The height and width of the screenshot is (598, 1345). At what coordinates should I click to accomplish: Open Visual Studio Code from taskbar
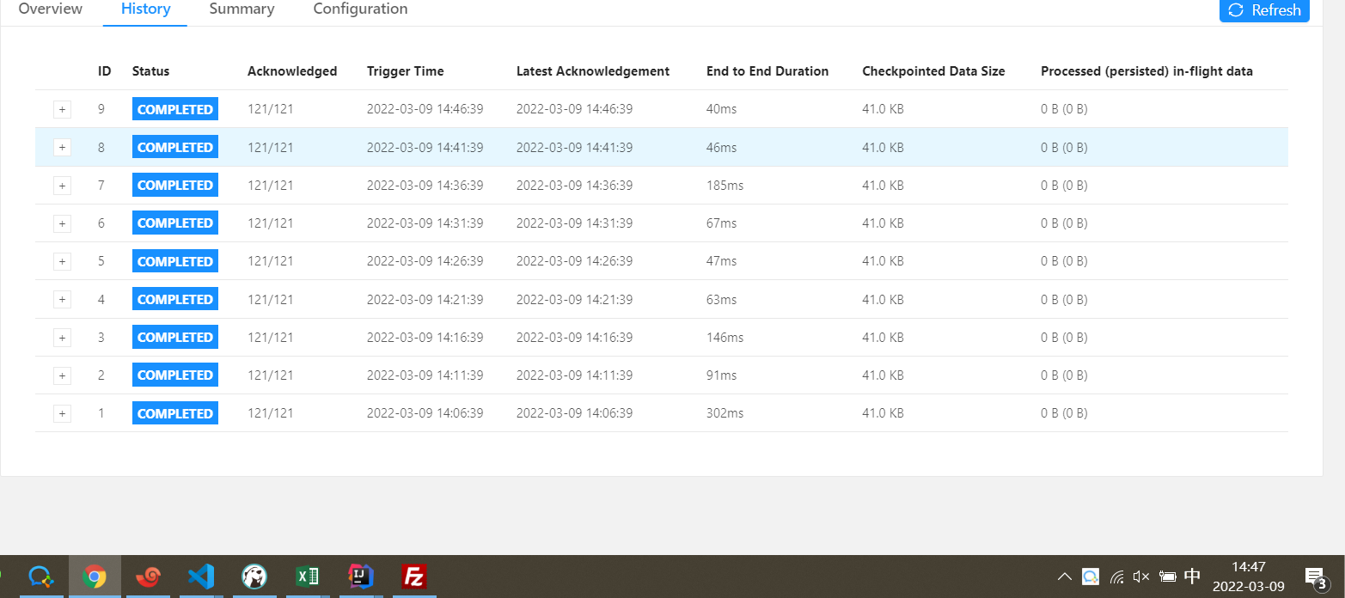200,576
